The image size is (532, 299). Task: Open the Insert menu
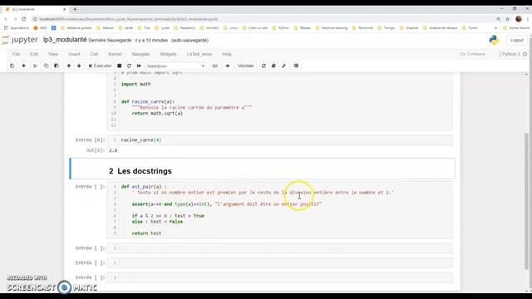[74, 54]
